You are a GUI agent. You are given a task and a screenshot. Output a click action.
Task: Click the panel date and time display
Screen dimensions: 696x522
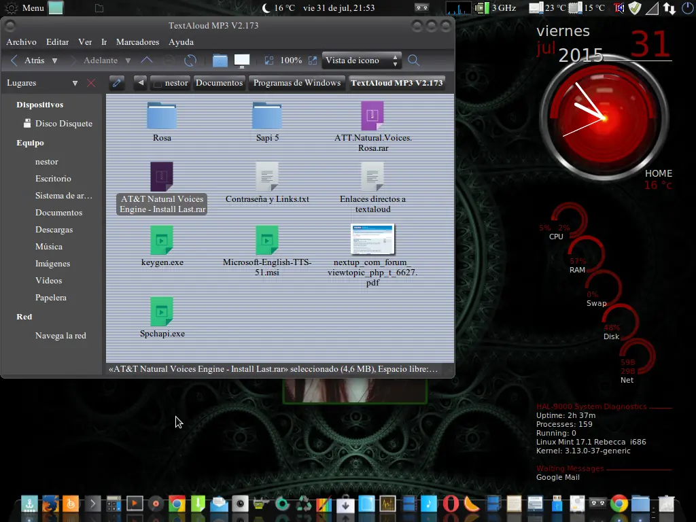pos(338,8)
